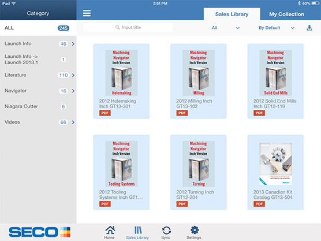Tap title '2012 Milling Inch GT13-102'

[194, 103]
